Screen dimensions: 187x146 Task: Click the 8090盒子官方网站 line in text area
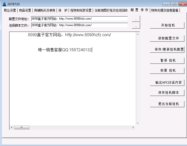69,35
